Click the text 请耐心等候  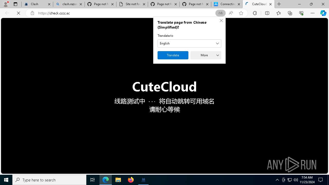click(164, 109)
